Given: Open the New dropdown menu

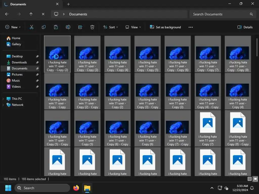Looking at the screenshot, I should [x=13, y=27].
